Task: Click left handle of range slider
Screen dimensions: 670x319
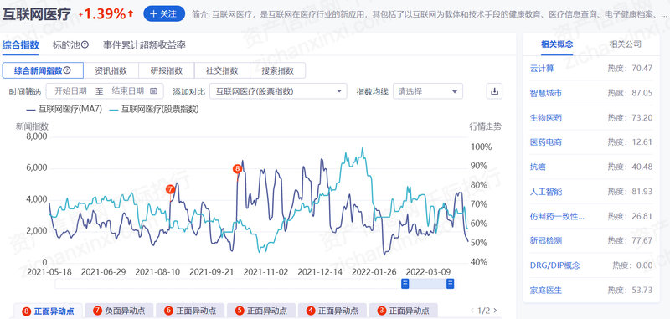Action: click(405, 284)
